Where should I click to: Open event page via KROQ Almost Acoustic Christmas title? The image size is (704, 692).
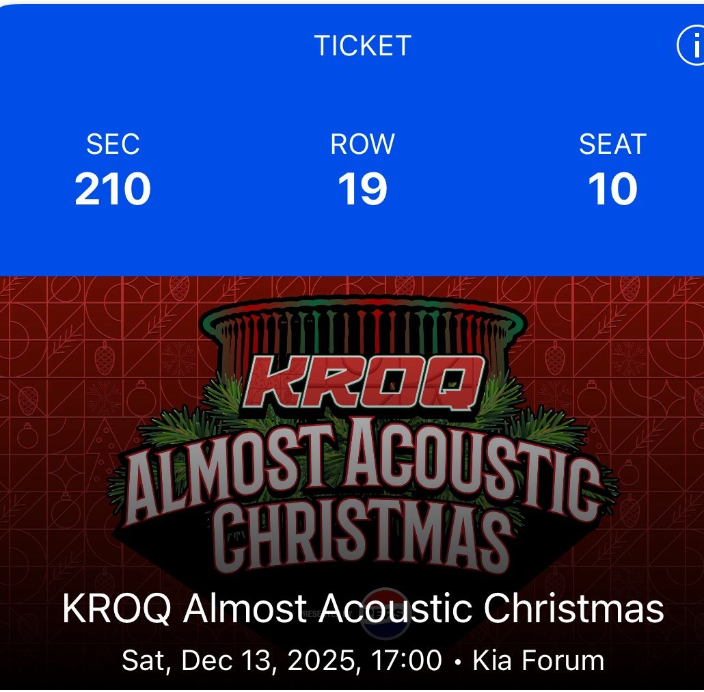tap(364, 607)
